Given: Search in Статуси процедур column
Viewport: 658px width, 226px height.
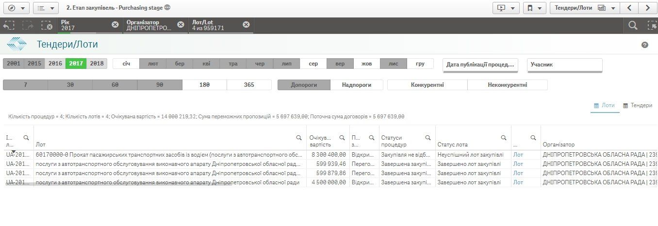Looking at the screenshot, I should coord(428,138).
